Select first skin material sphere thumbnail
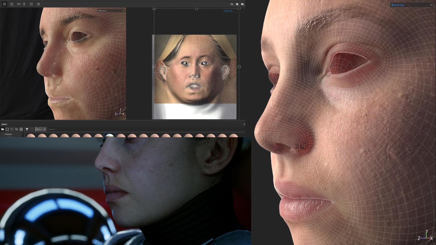The width and height of the screenshot is (436, 245). pos(31,135)
